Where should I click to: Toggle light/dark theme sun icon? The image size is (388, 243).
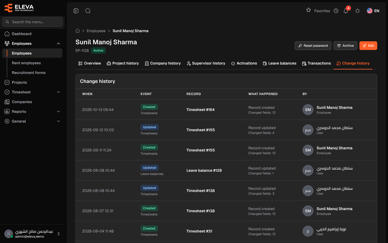[x=358, y=11]
